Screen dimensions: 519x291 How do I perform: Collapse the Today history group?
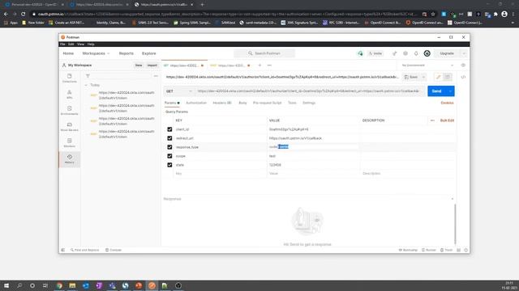coord(86,85)
